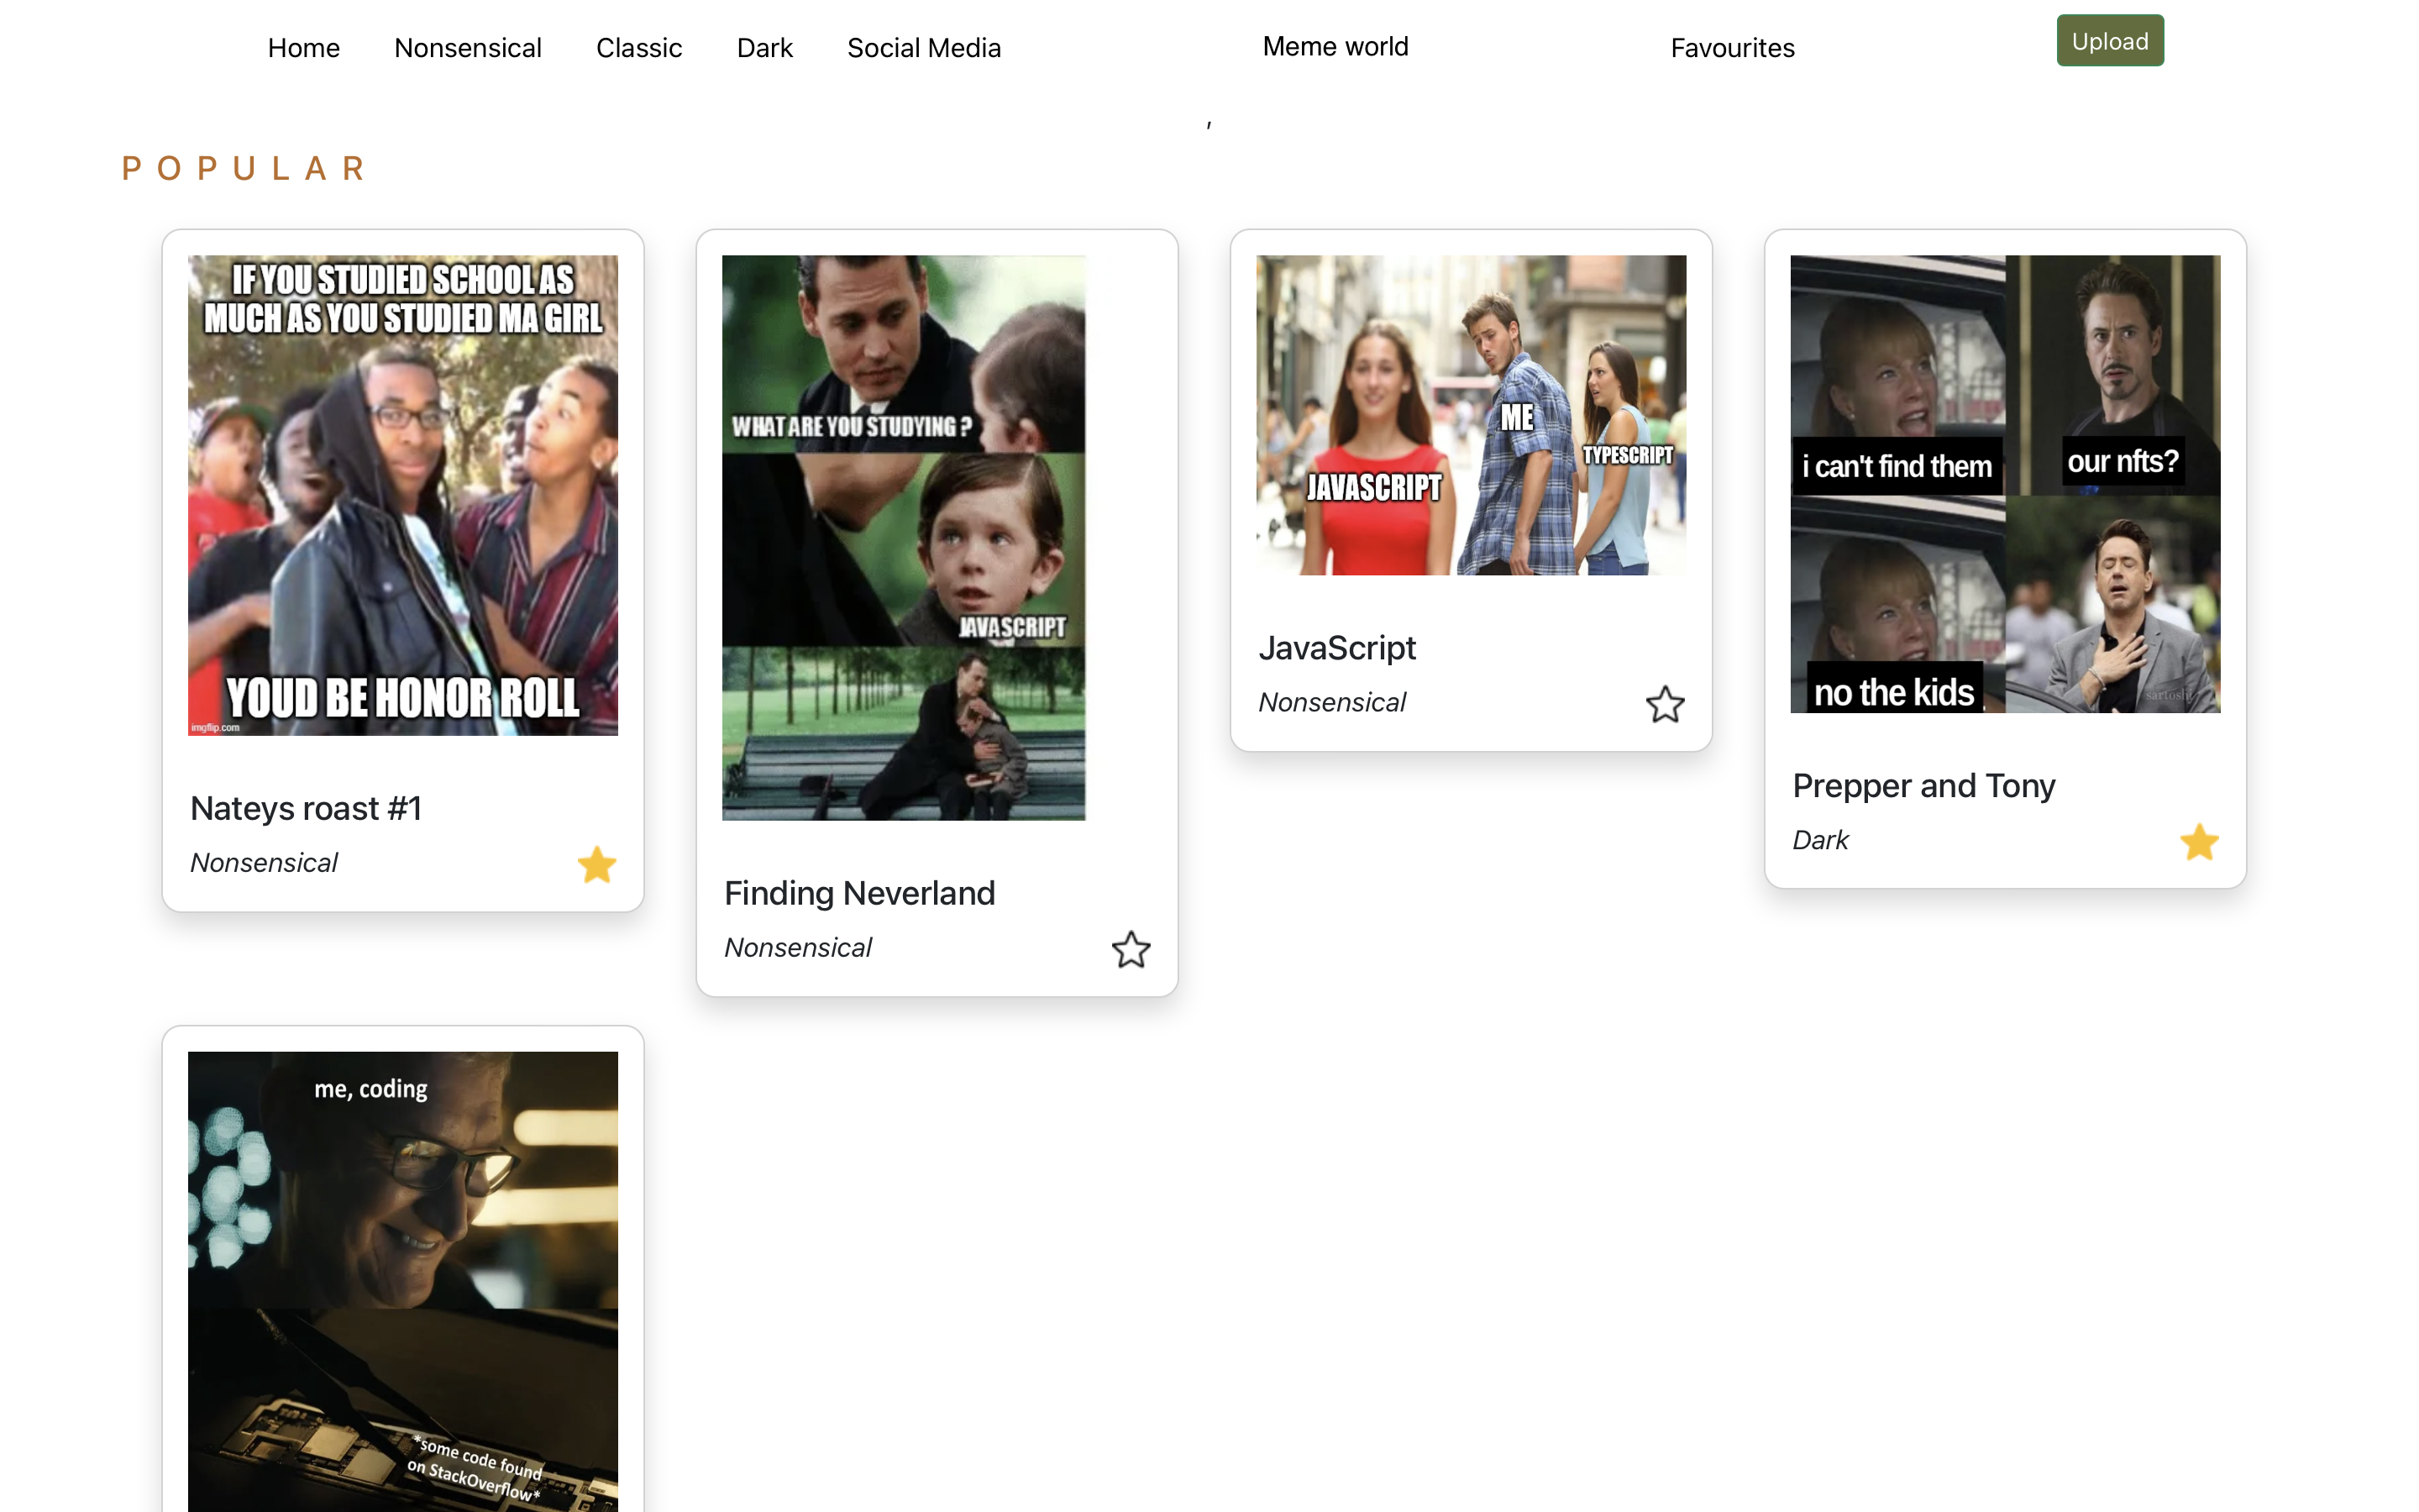Viewport: 2419px width, 1512px height.
Task: Click the Finding Neverland title
Action: point(859,893)
